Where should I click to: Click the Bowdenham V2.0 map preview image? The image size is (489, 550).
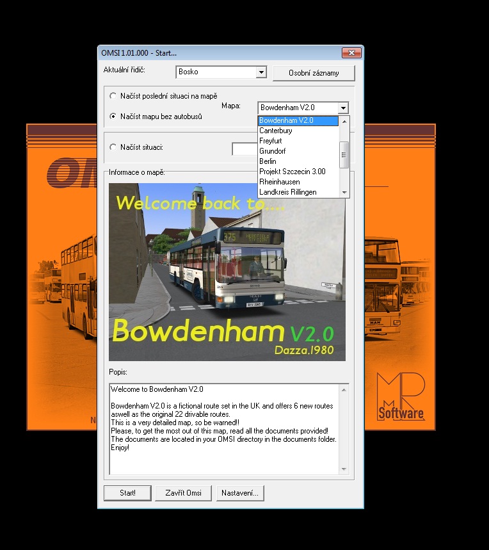[x=227, y=272]
